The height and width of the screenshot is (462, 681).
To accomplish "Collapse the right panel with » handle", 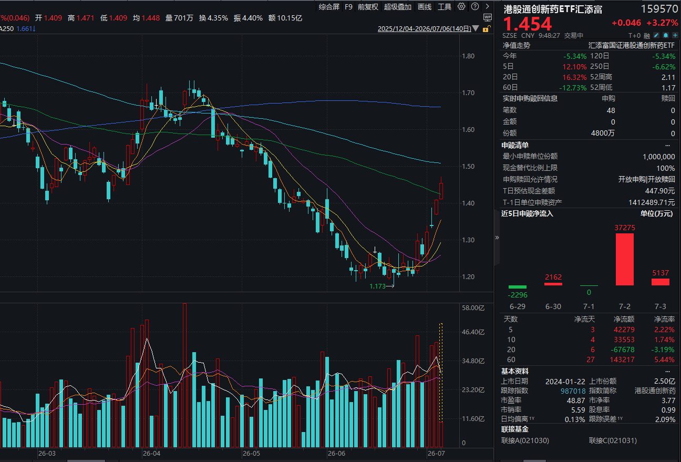I will (497, 238).
